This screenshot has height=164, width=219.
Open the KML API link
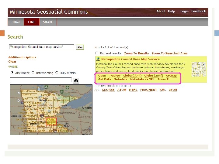coord(163,90)
